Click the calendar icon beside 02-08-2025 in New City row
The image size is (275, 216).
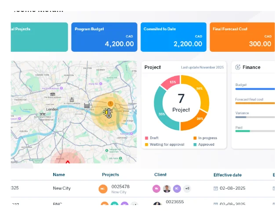coord(215,188)
